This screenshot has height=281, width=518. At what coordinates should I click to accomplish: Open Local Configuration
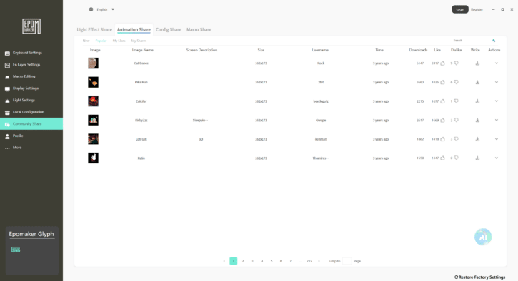31,112
